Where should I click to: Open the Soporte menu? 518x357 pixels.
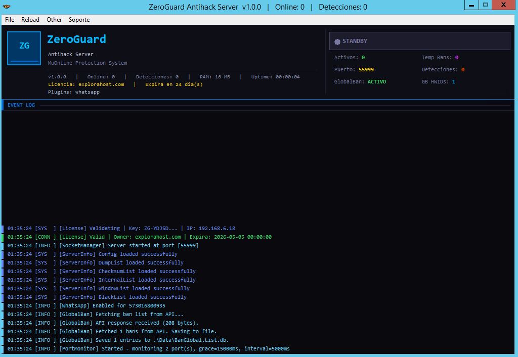click(x=79, y=20)
